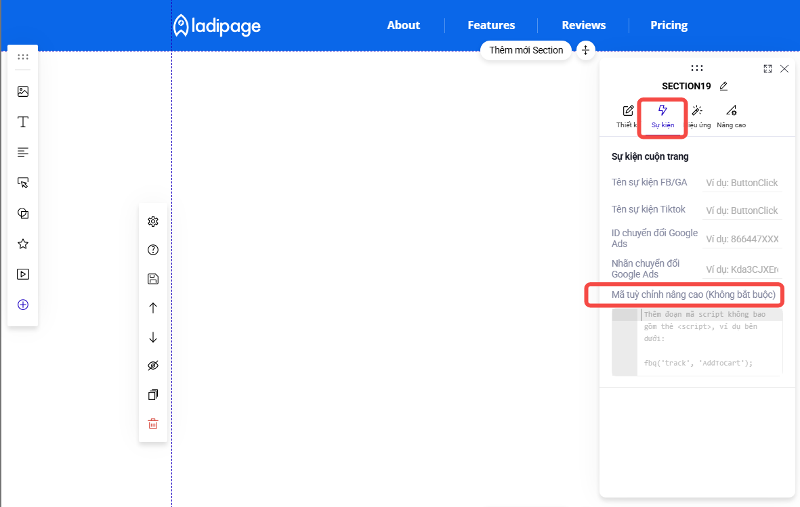Switch to the Hiệu ứng tab
Image resolution: width=800 pixels, height=507 pixels.
point(698,117)
